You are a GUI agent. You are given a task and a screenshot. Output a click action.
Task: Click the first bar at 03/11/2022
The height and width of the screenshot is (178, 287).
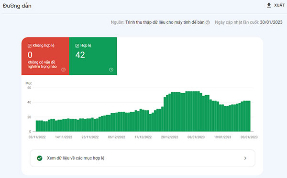tap(37, 126)
